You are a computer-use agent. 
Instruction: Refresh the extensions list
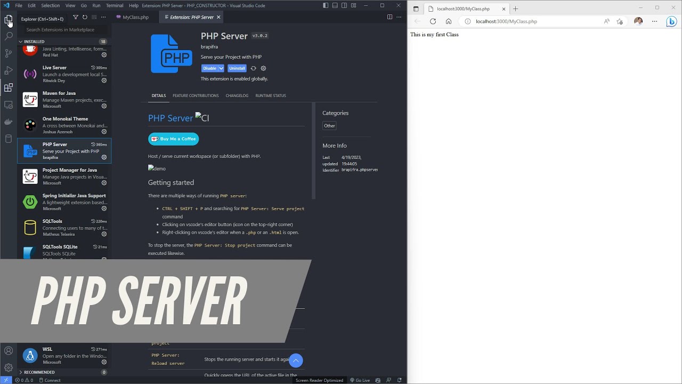(85, 18)
